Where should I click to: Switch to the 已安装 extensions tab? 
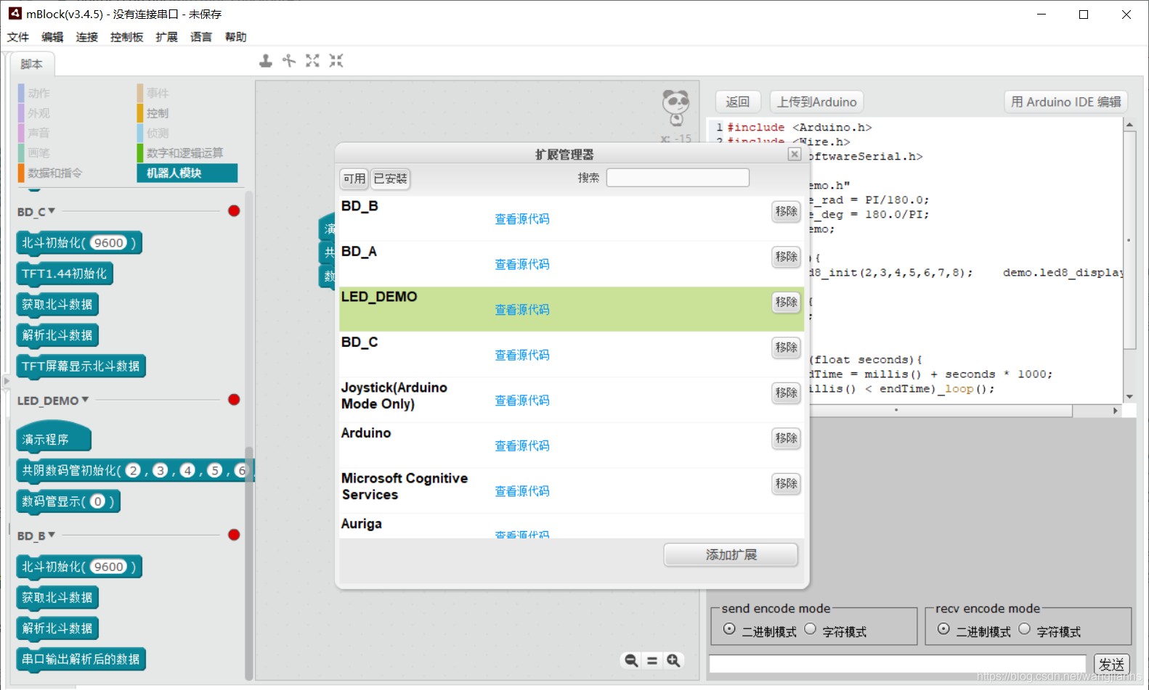(x=391, y=178)
